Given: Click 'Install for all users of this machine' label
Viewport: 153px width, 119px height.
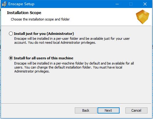Looking at the screenshot, I should 44,58.
